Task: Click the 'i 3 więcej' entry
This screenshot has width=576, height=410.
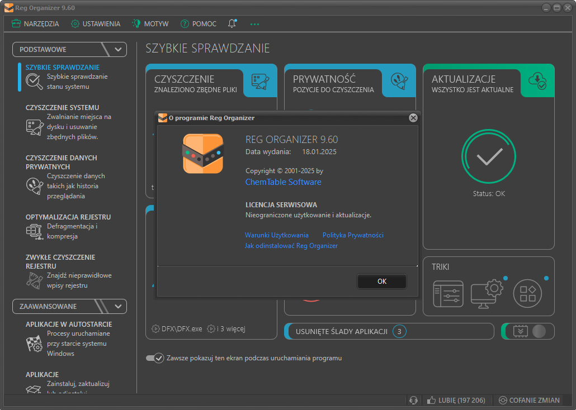Action: point(226,329)
